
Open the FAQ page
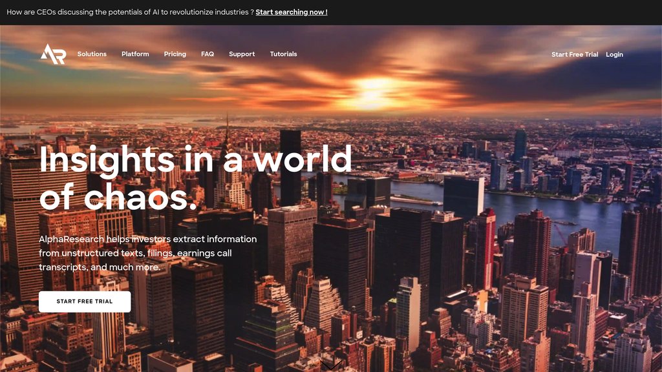point(208,54)
